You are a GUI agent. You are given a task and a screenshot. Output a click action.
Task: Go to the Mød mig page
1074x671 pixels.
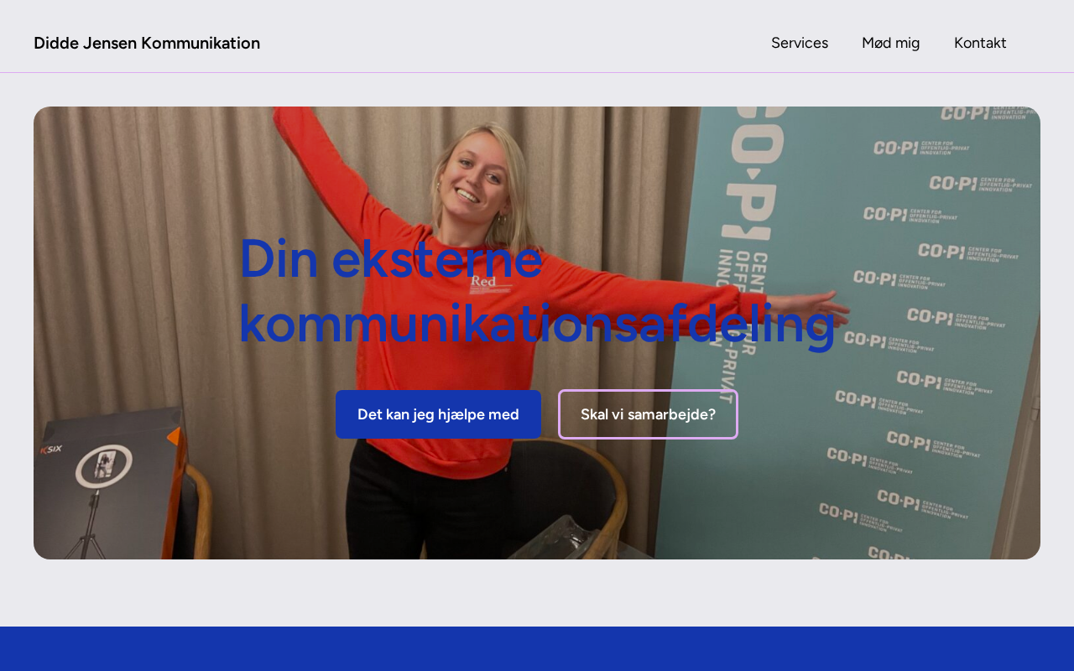point(891,43)
